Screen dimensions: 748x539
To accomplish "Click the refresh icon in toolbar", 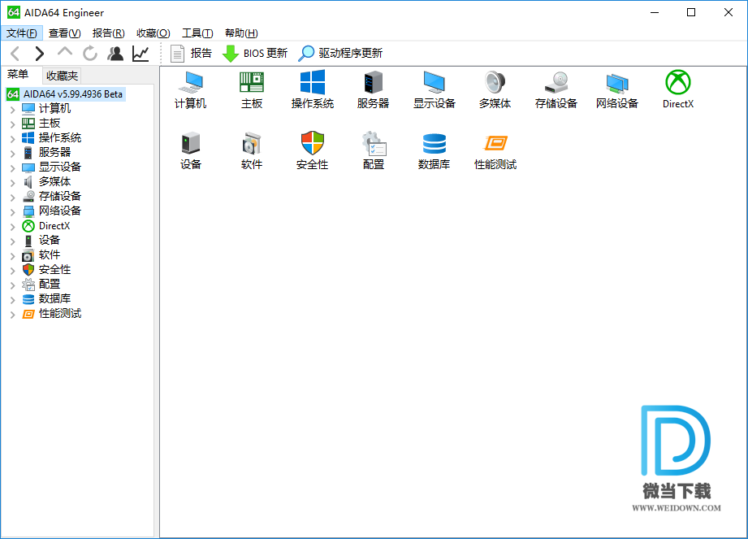I will (89, 54).
